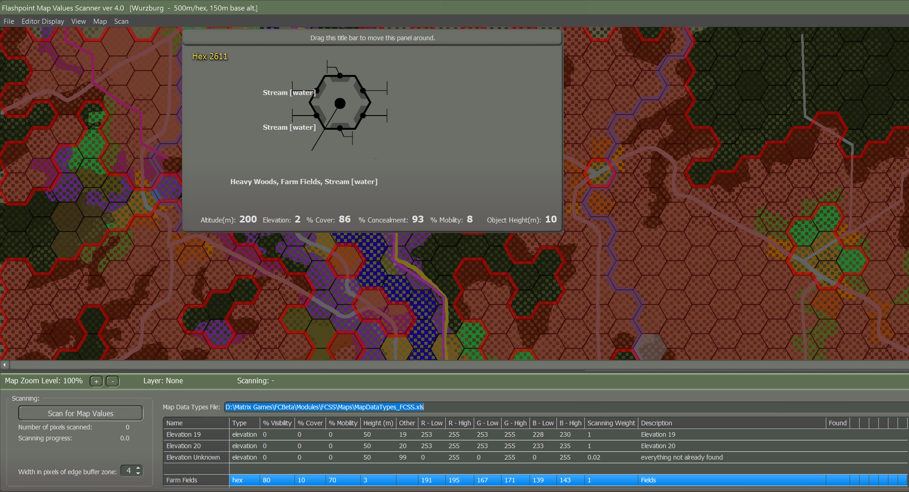Click the Scanning Weight column header
Image resolution: width=909 pixels, height=492 pixels.
point(611,423)
